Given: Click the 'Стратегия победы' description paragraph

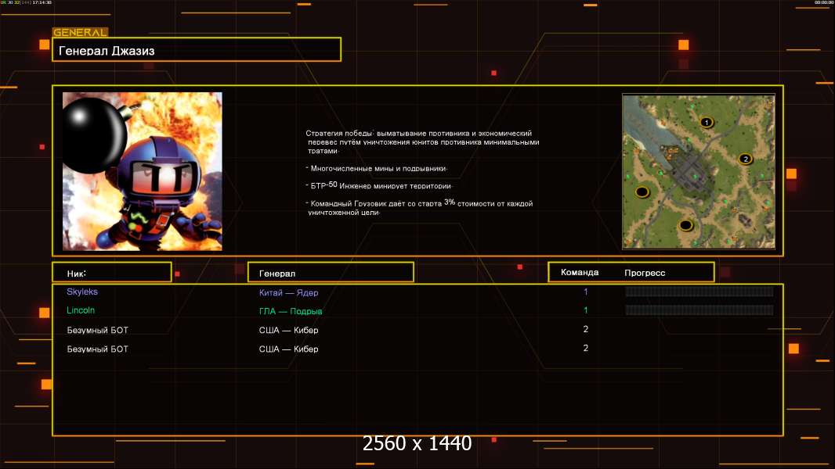Looking at the screenshot, I should click(x=423, y=141).
